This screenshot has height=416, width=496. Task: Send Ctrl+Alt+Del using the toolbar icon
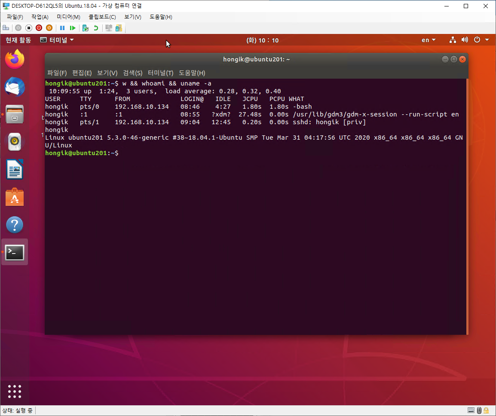pos(6,28)
